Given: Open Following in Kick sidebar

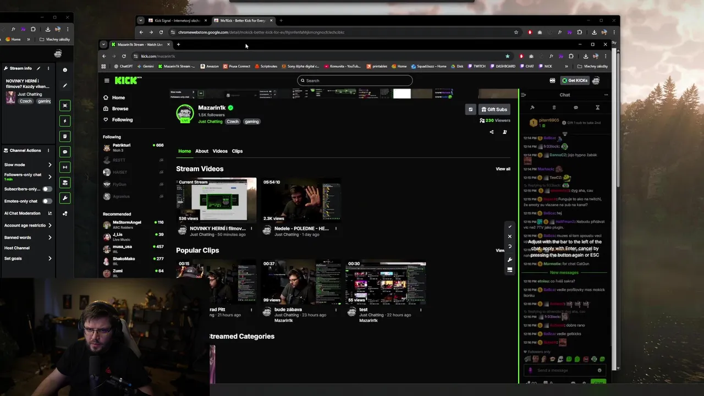Looking at the screenshot, I should tap(118, 119).
